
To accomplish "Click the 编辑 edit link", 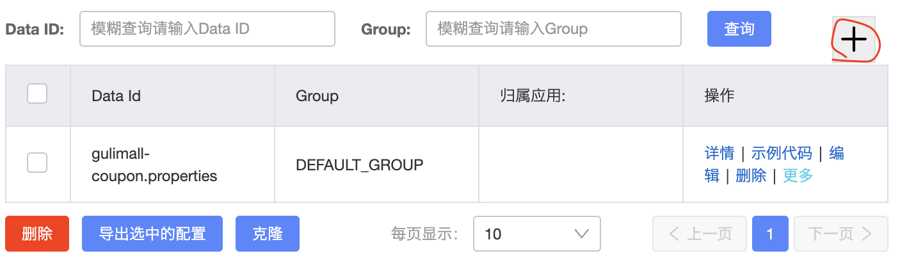I will [837, 154].
